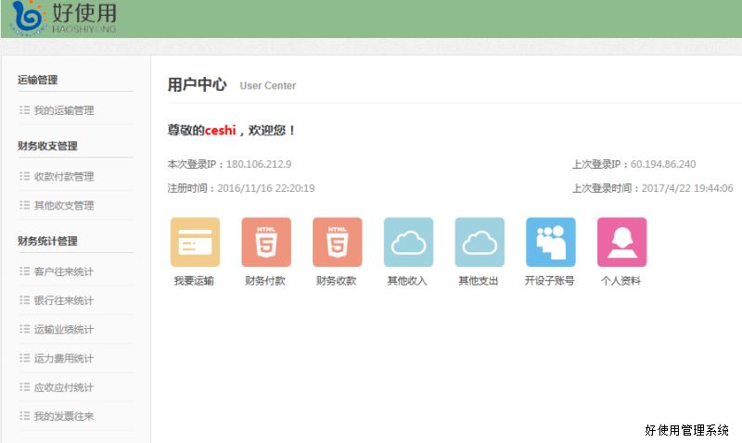Select the 其他支出 cloud icon
Viewport: 742px width, 443px height.
tap(480, 242)
